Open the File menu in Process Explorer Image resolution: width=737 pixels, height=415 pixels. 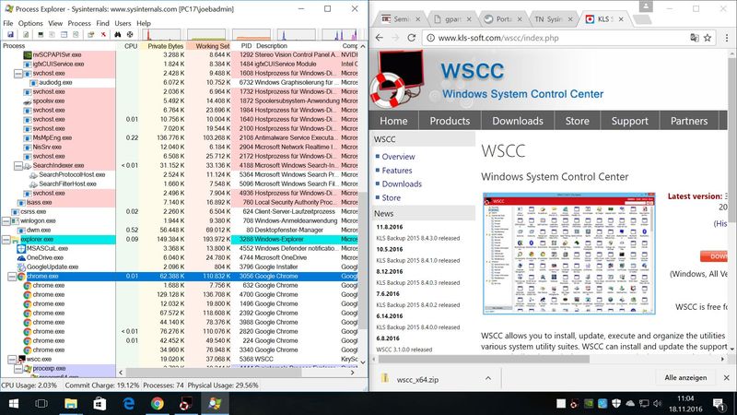coord(8,23)
